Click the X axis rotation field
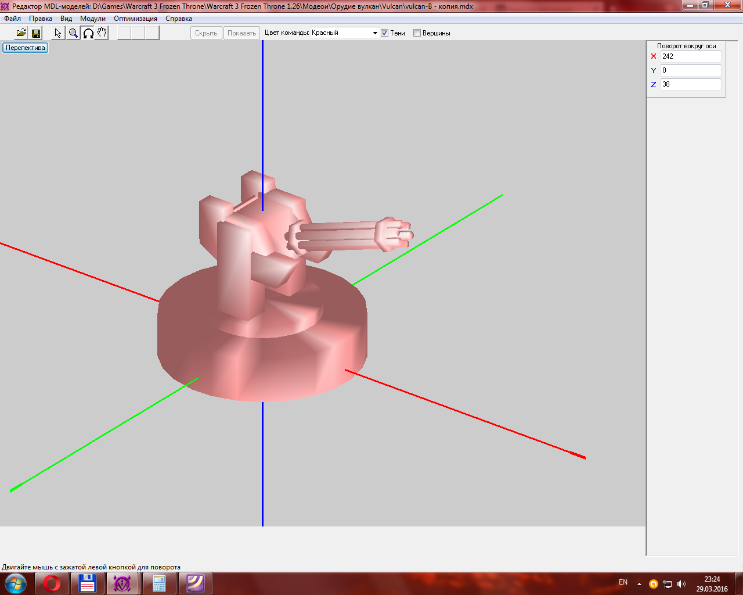The image size is (743, 595). [x=691, y=56]
